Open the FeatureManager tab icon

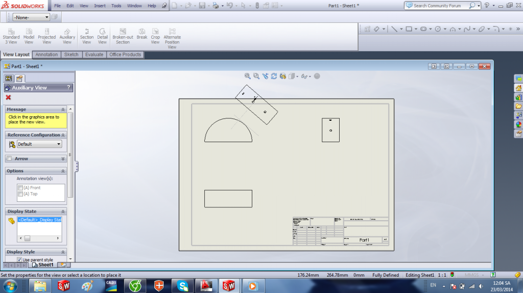click(9, 78)
